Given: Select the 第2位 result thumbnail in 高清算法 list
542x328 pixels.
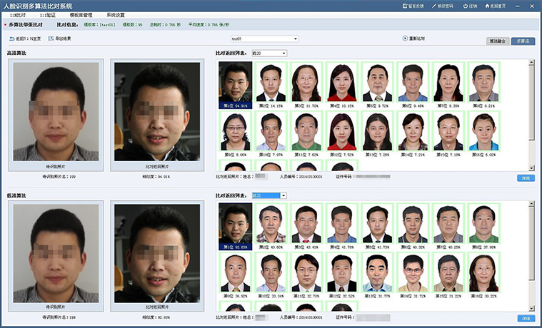Looking at the screenshot, I should tap(271, 86).
